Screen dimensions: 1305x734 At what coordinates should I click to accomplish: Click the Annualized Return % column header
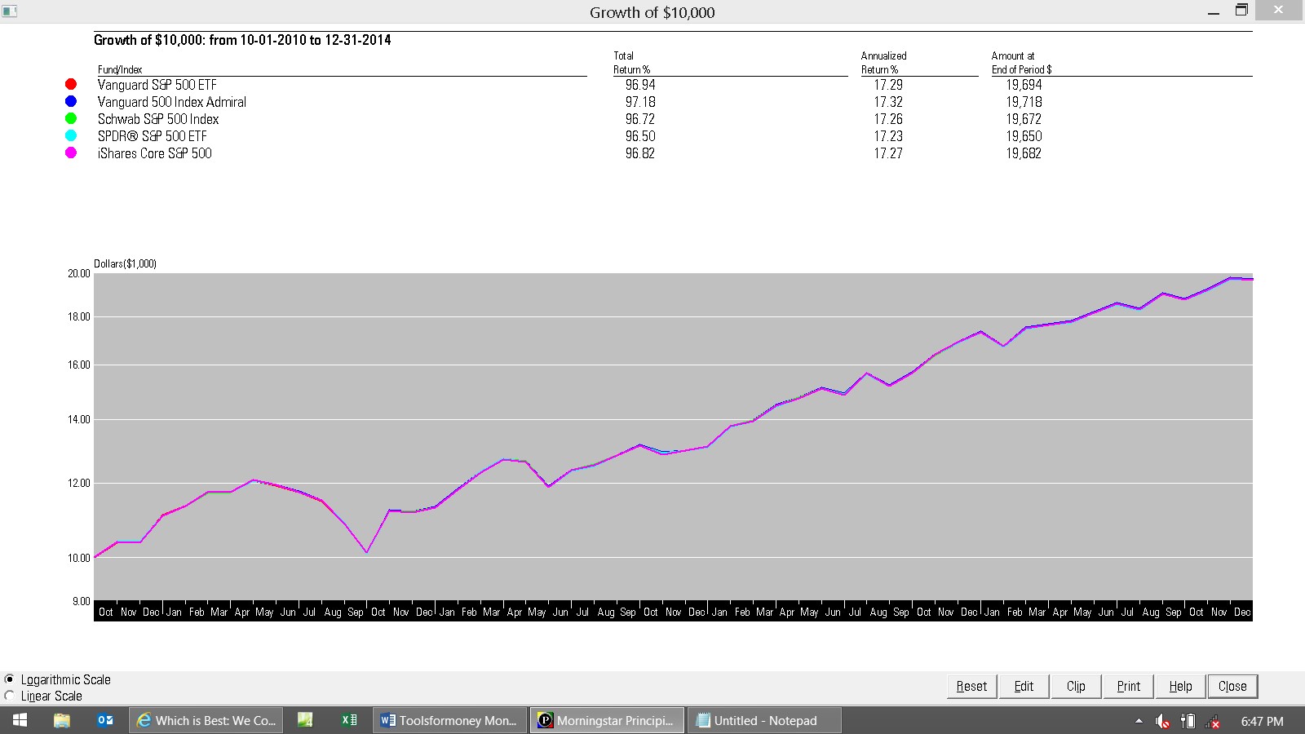point(883,63)
